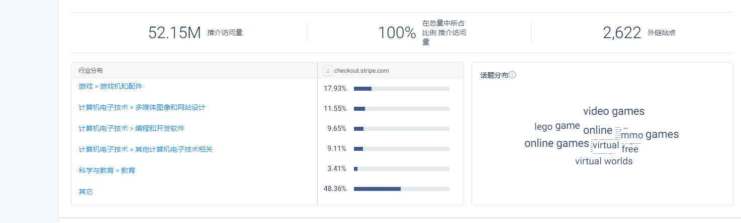The width and height of the screenshot is (741, 223).
Task: Open the 计算机电子技术 > 编程和开发软件 link
Action: click(131, 128)
